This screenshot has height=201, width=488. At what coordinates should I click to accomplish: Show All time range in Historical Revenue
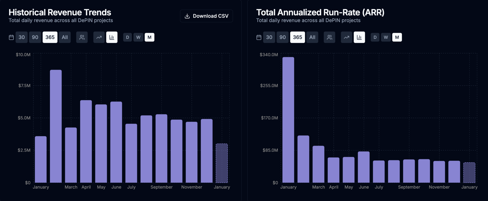point(65,37)
